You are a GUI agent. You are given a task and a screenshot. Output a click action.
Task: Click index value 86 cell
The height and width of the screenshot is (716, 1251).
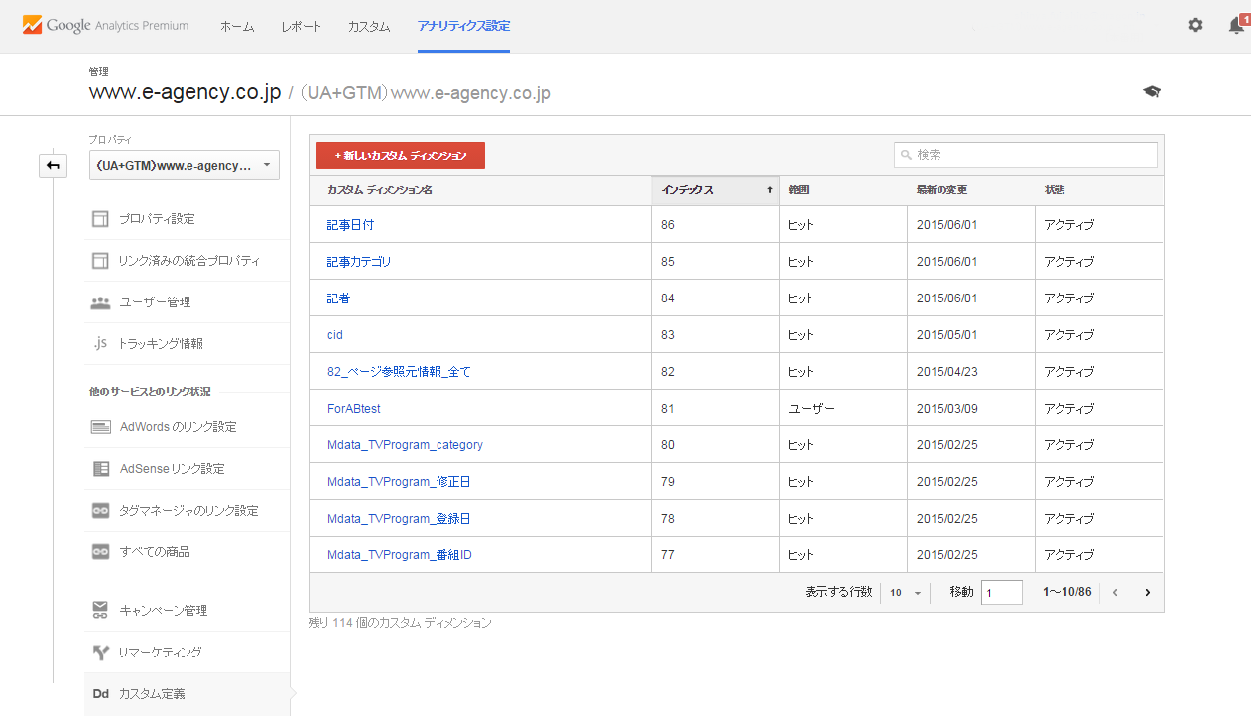click(668, 225)
